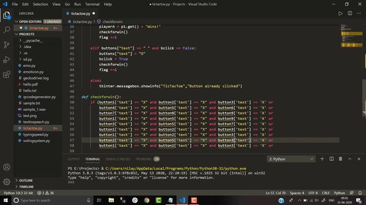Open the Extensions view
This screenshot has width=366, height=205.
coord(6,75)
